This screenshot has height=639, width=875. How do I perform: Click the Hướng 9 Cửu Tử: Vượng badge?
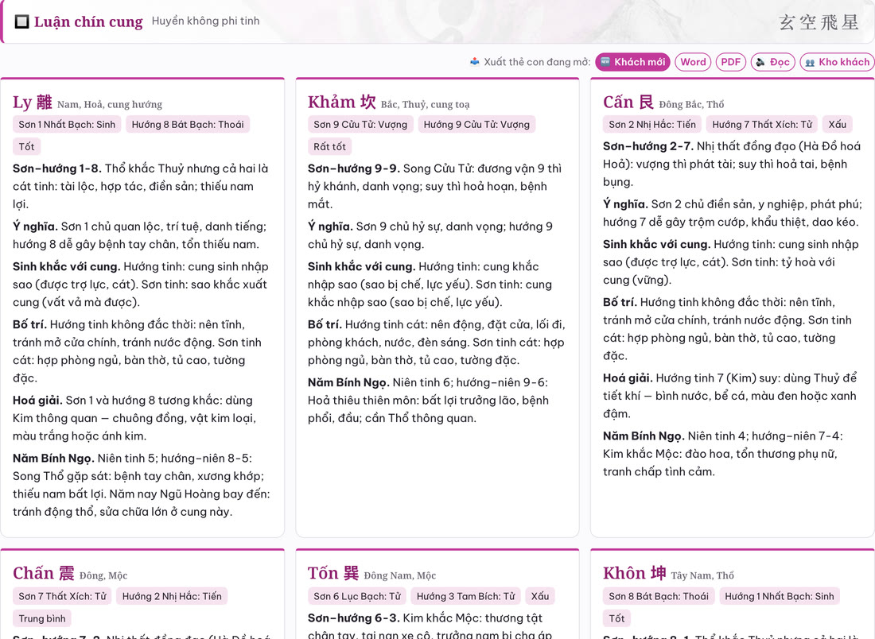(476, 124)
